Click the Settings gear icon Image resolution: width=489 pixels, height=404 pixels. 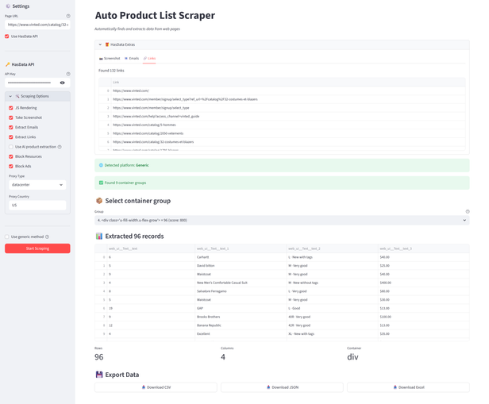[8, 6]
